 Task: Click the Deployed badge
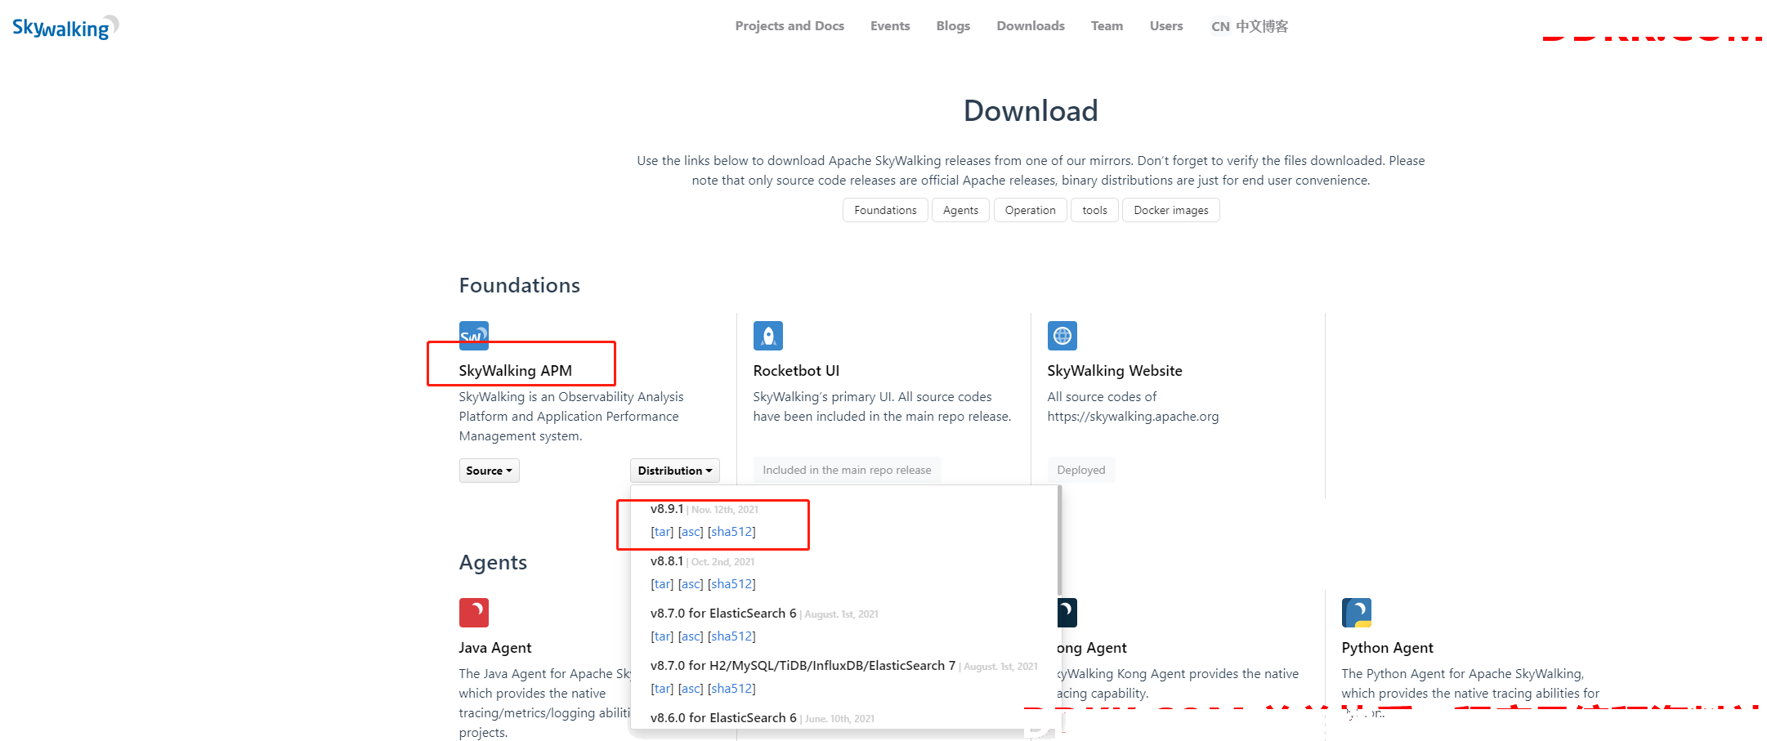pyautogui.click(x=1080, y=470)
